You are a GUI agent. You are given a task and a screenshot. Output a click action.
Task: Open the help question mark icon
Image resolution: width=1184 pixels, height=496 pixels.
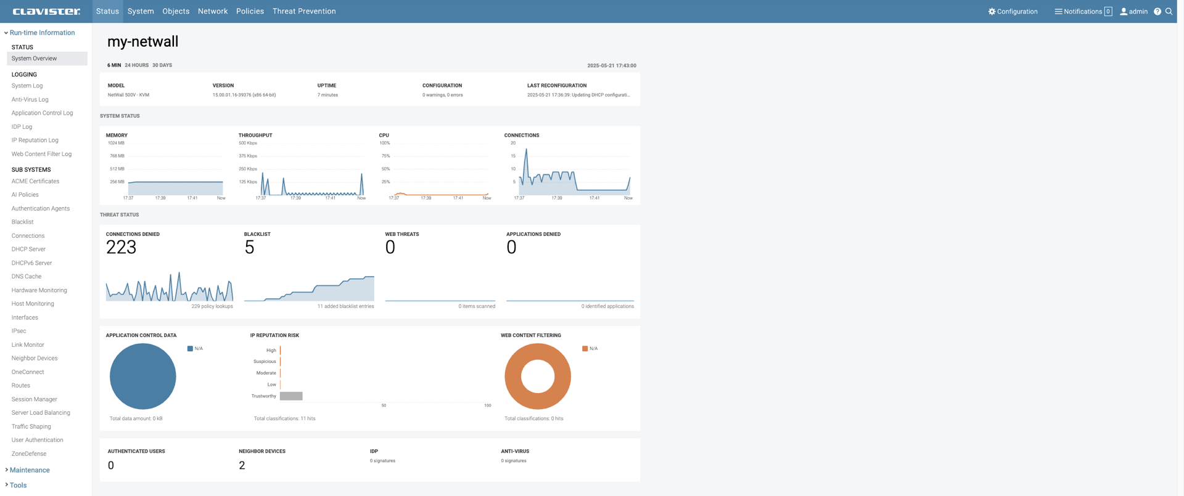coord(1157,11)
